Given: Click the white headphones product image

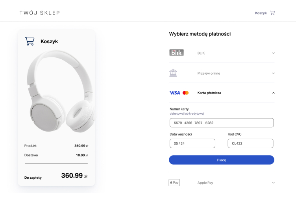Looking at the screenshot, I should [x=60, y=93].
